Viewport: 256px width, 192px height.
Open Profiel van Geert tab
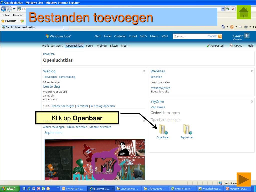(52, 46)
